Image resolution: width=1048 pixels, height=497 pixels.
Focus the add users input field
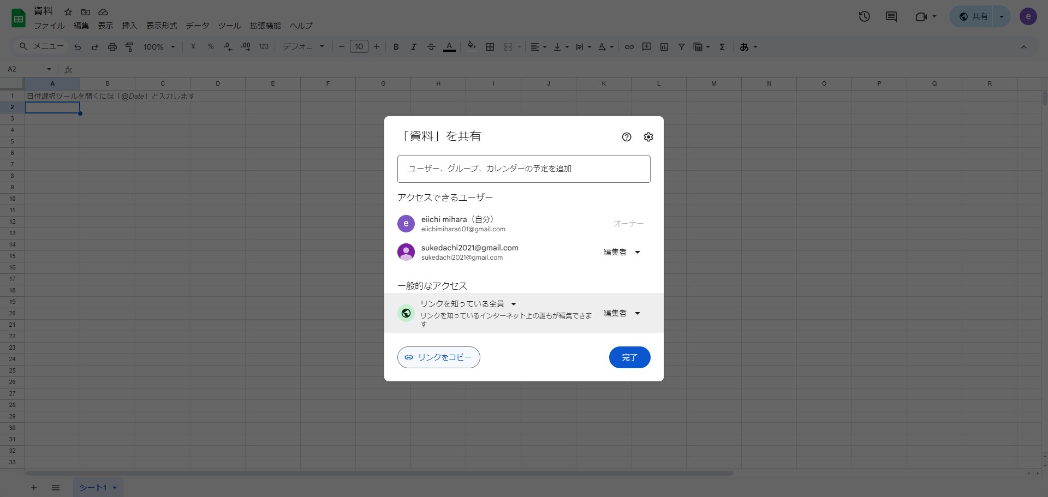coord(524,169)
